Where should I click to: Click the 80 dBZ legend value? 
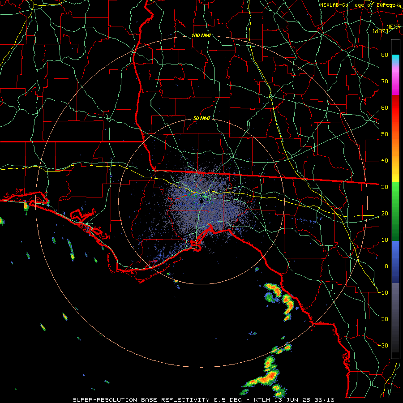click(385, 55)
